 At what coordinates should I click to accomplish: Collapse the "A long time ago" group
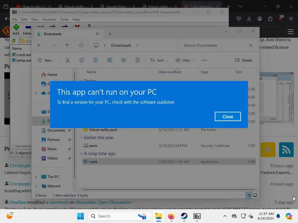tap(81, 153)
